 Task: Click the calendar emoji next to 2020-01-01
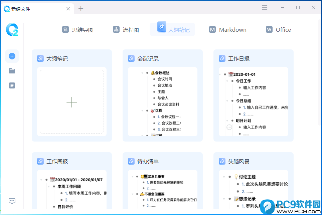[231, 74]
